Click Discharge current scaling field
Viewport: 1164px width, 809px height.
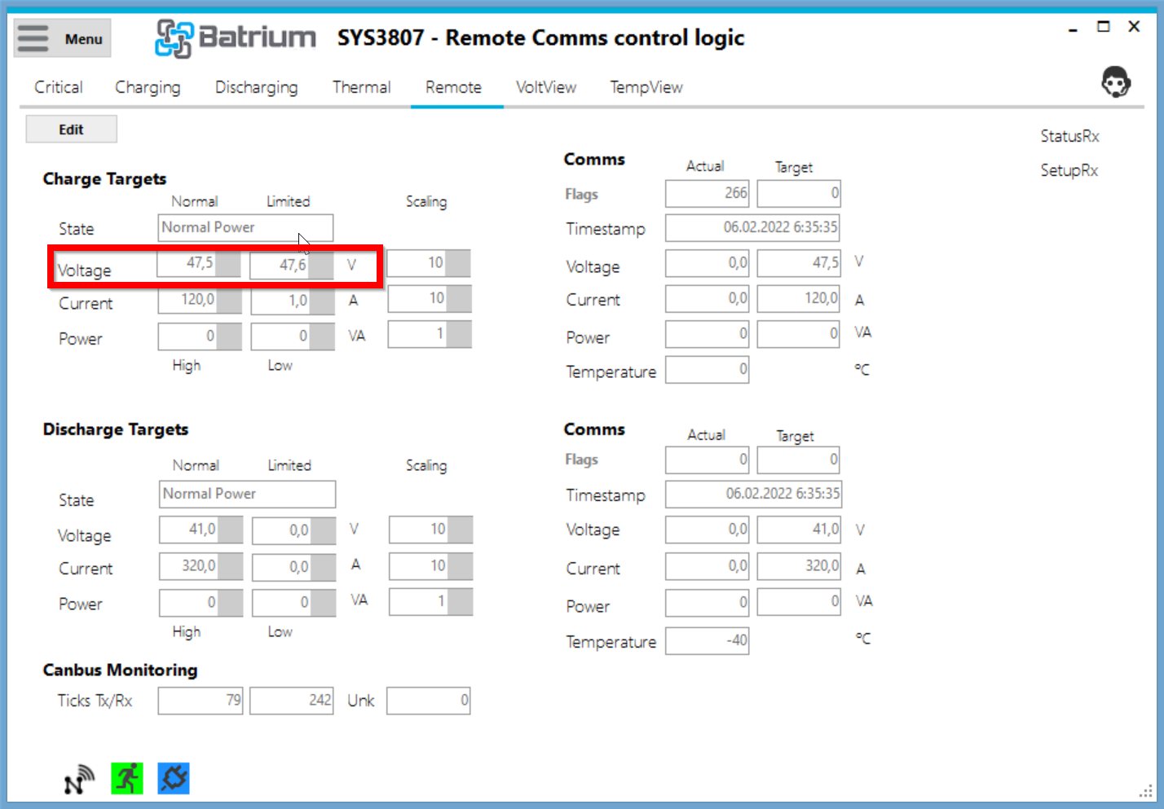[x=430, y=565]
